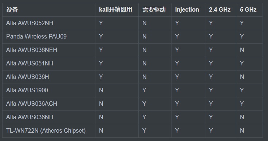Viewport: 268px width, 141px height.
Task: Select the Injection column header
Action: (187, 10)
